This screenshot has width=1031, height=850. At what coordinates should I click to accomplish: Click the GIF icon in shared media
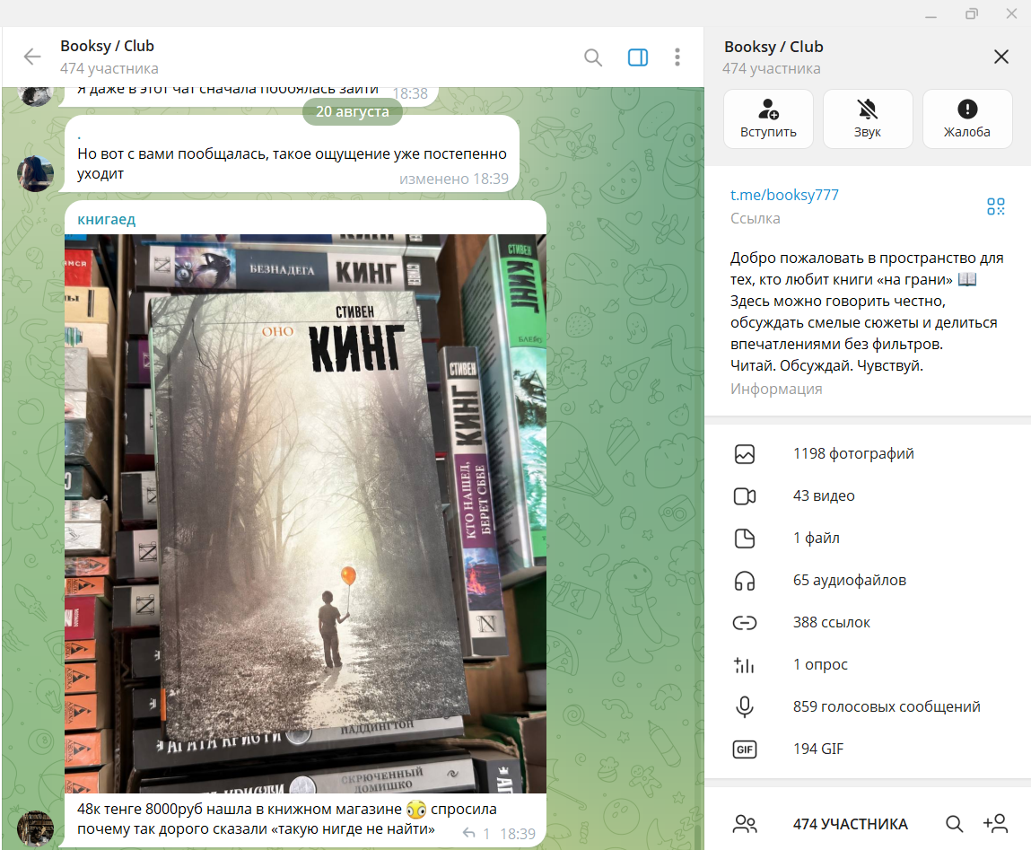(745, 749)
